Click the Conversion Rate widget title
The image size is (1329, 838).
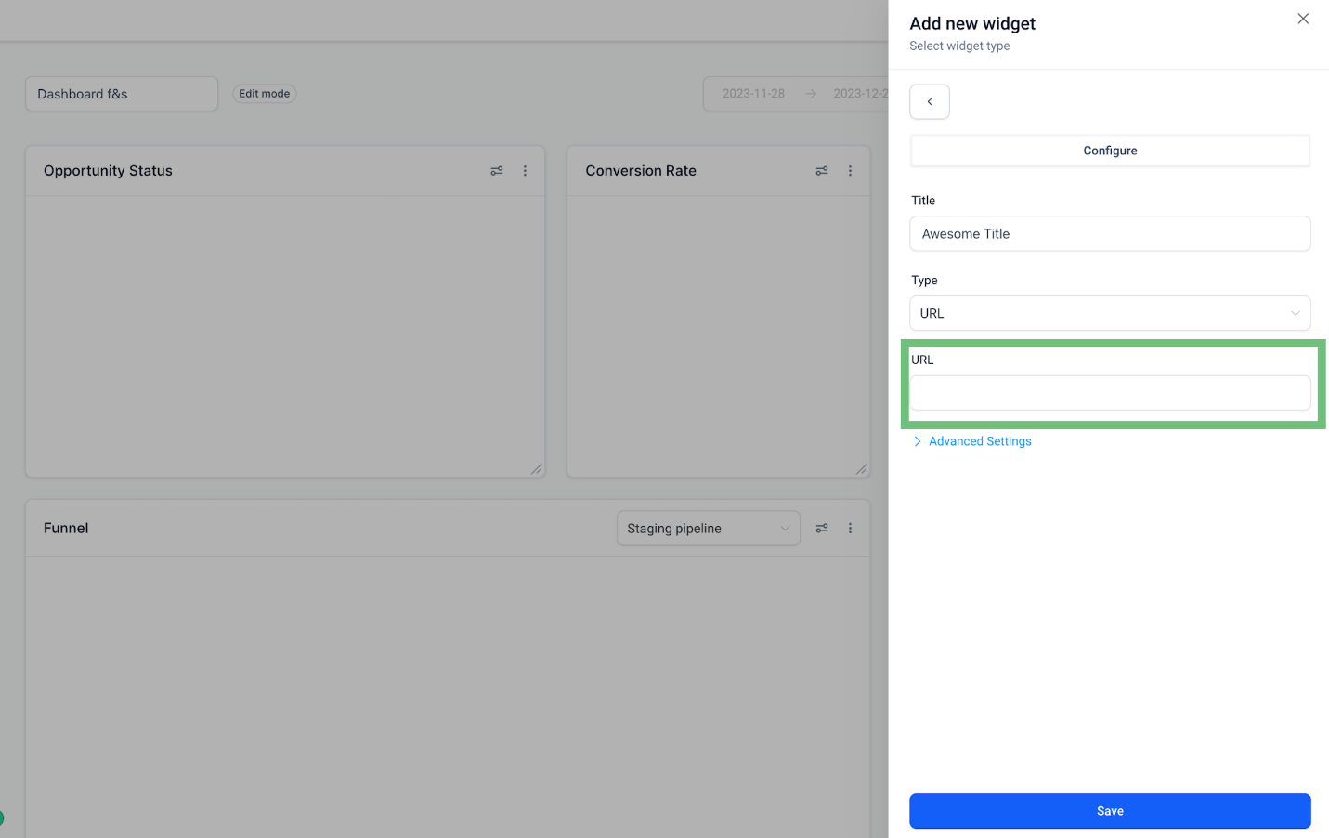pos(641,171)
